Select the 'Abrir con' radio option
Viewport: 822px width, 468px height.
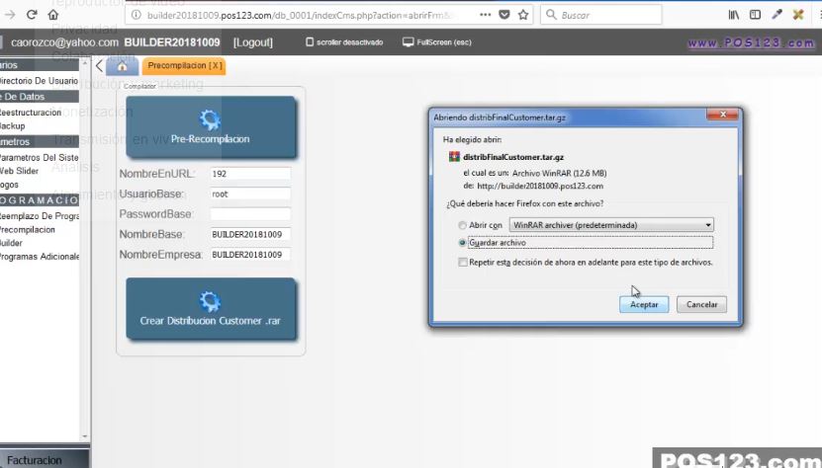462,225
